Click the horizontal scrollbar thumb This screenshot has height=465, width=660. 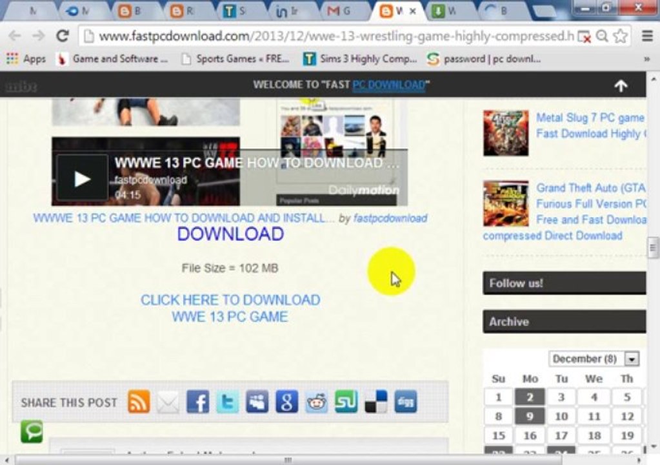pos(288,460)
